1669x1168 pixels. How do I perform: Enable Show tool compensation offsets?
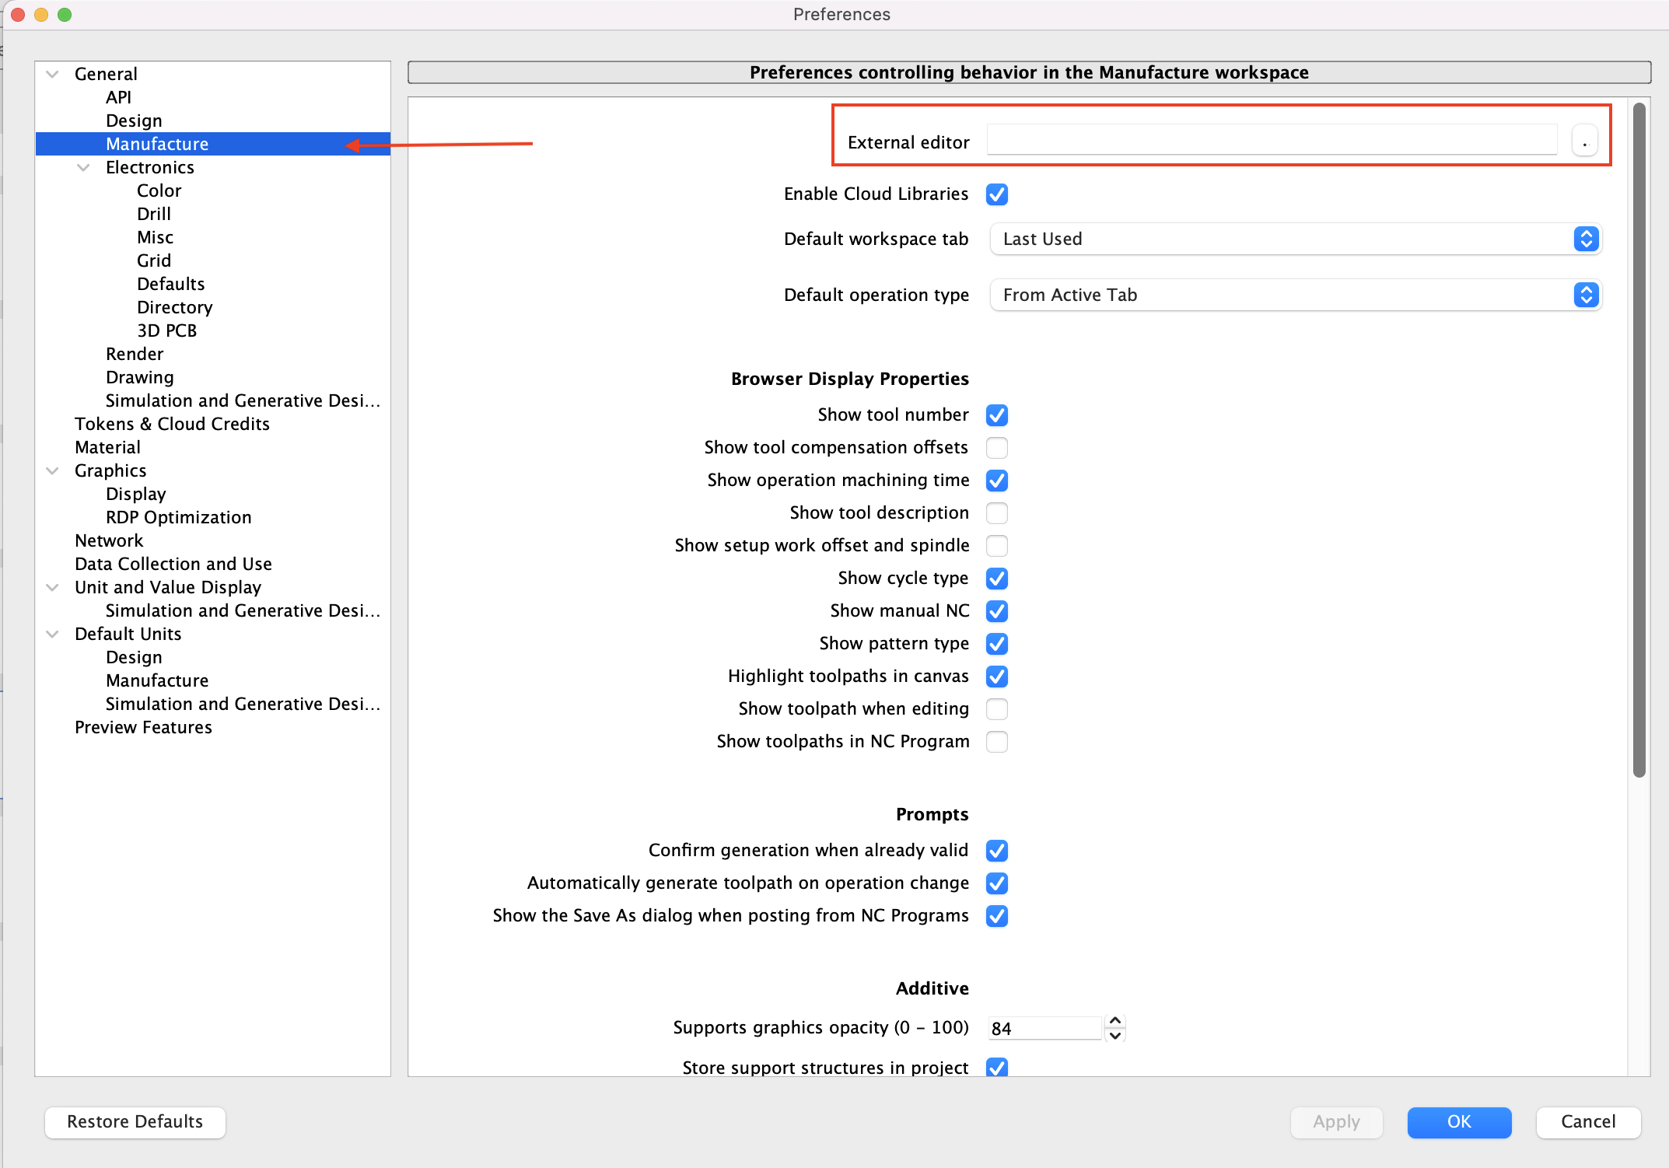coord(996,447)
